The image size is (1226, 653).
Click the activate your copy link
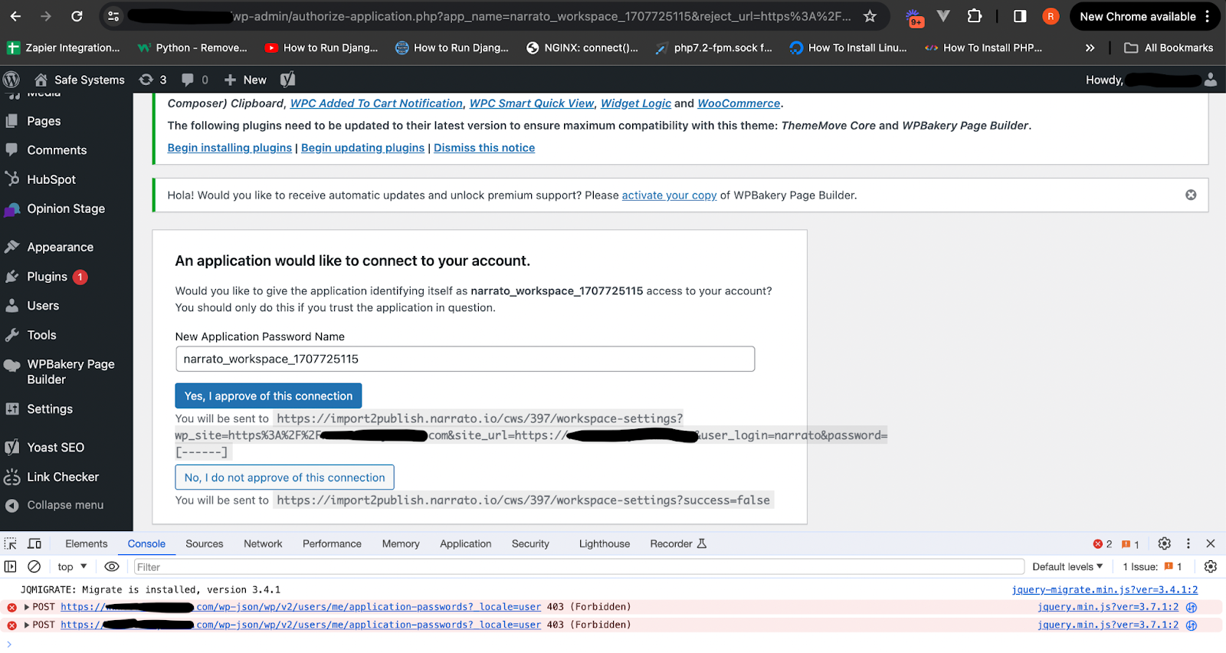(669, 195)
